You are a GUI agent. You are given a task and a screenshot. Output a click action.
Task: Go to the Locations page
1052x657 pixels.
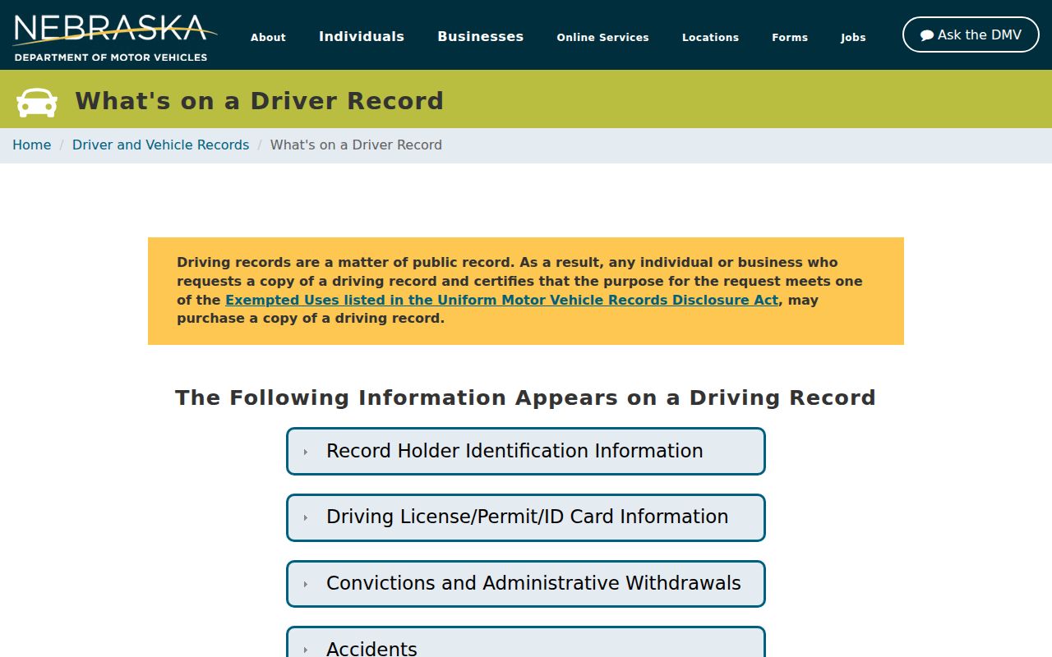(710, 37)
